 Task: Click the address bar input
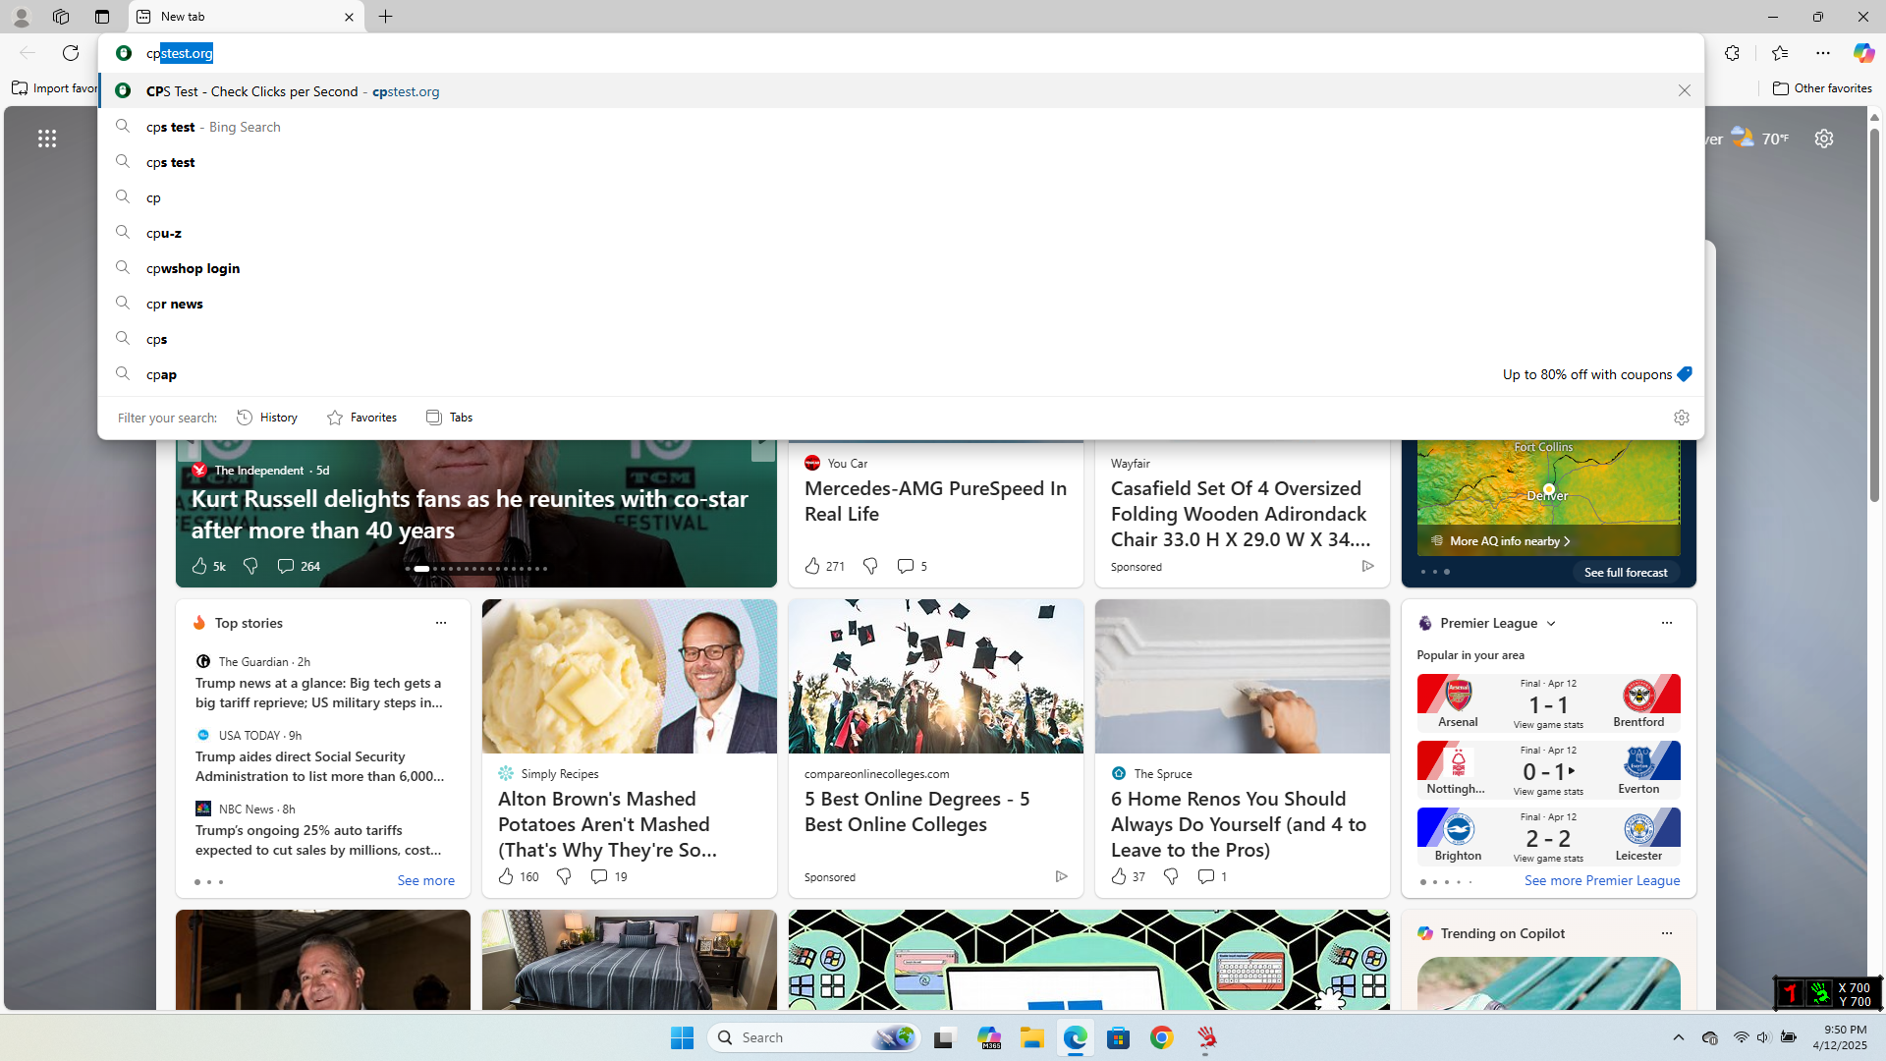click(x=901, y=53)
